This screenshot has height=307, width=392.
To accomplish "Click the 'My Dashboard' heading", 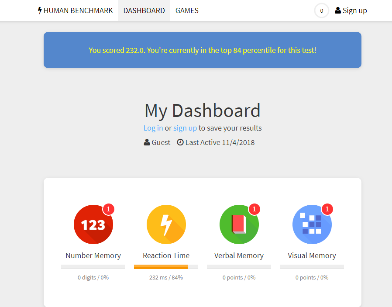I will (x=203, y=110).
